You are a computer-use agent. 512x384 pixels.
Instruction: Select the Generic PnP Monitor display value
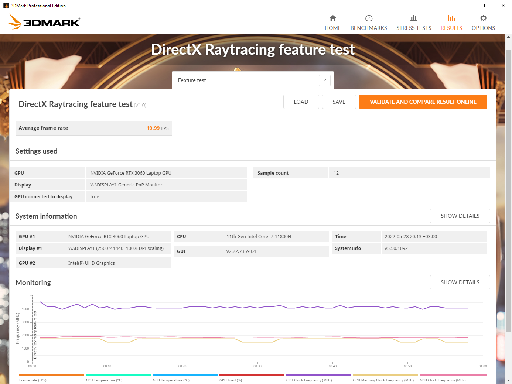(x=126, y=185)
